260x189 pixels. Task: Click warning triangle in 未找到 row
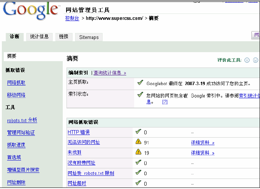[x=138, y=152]
